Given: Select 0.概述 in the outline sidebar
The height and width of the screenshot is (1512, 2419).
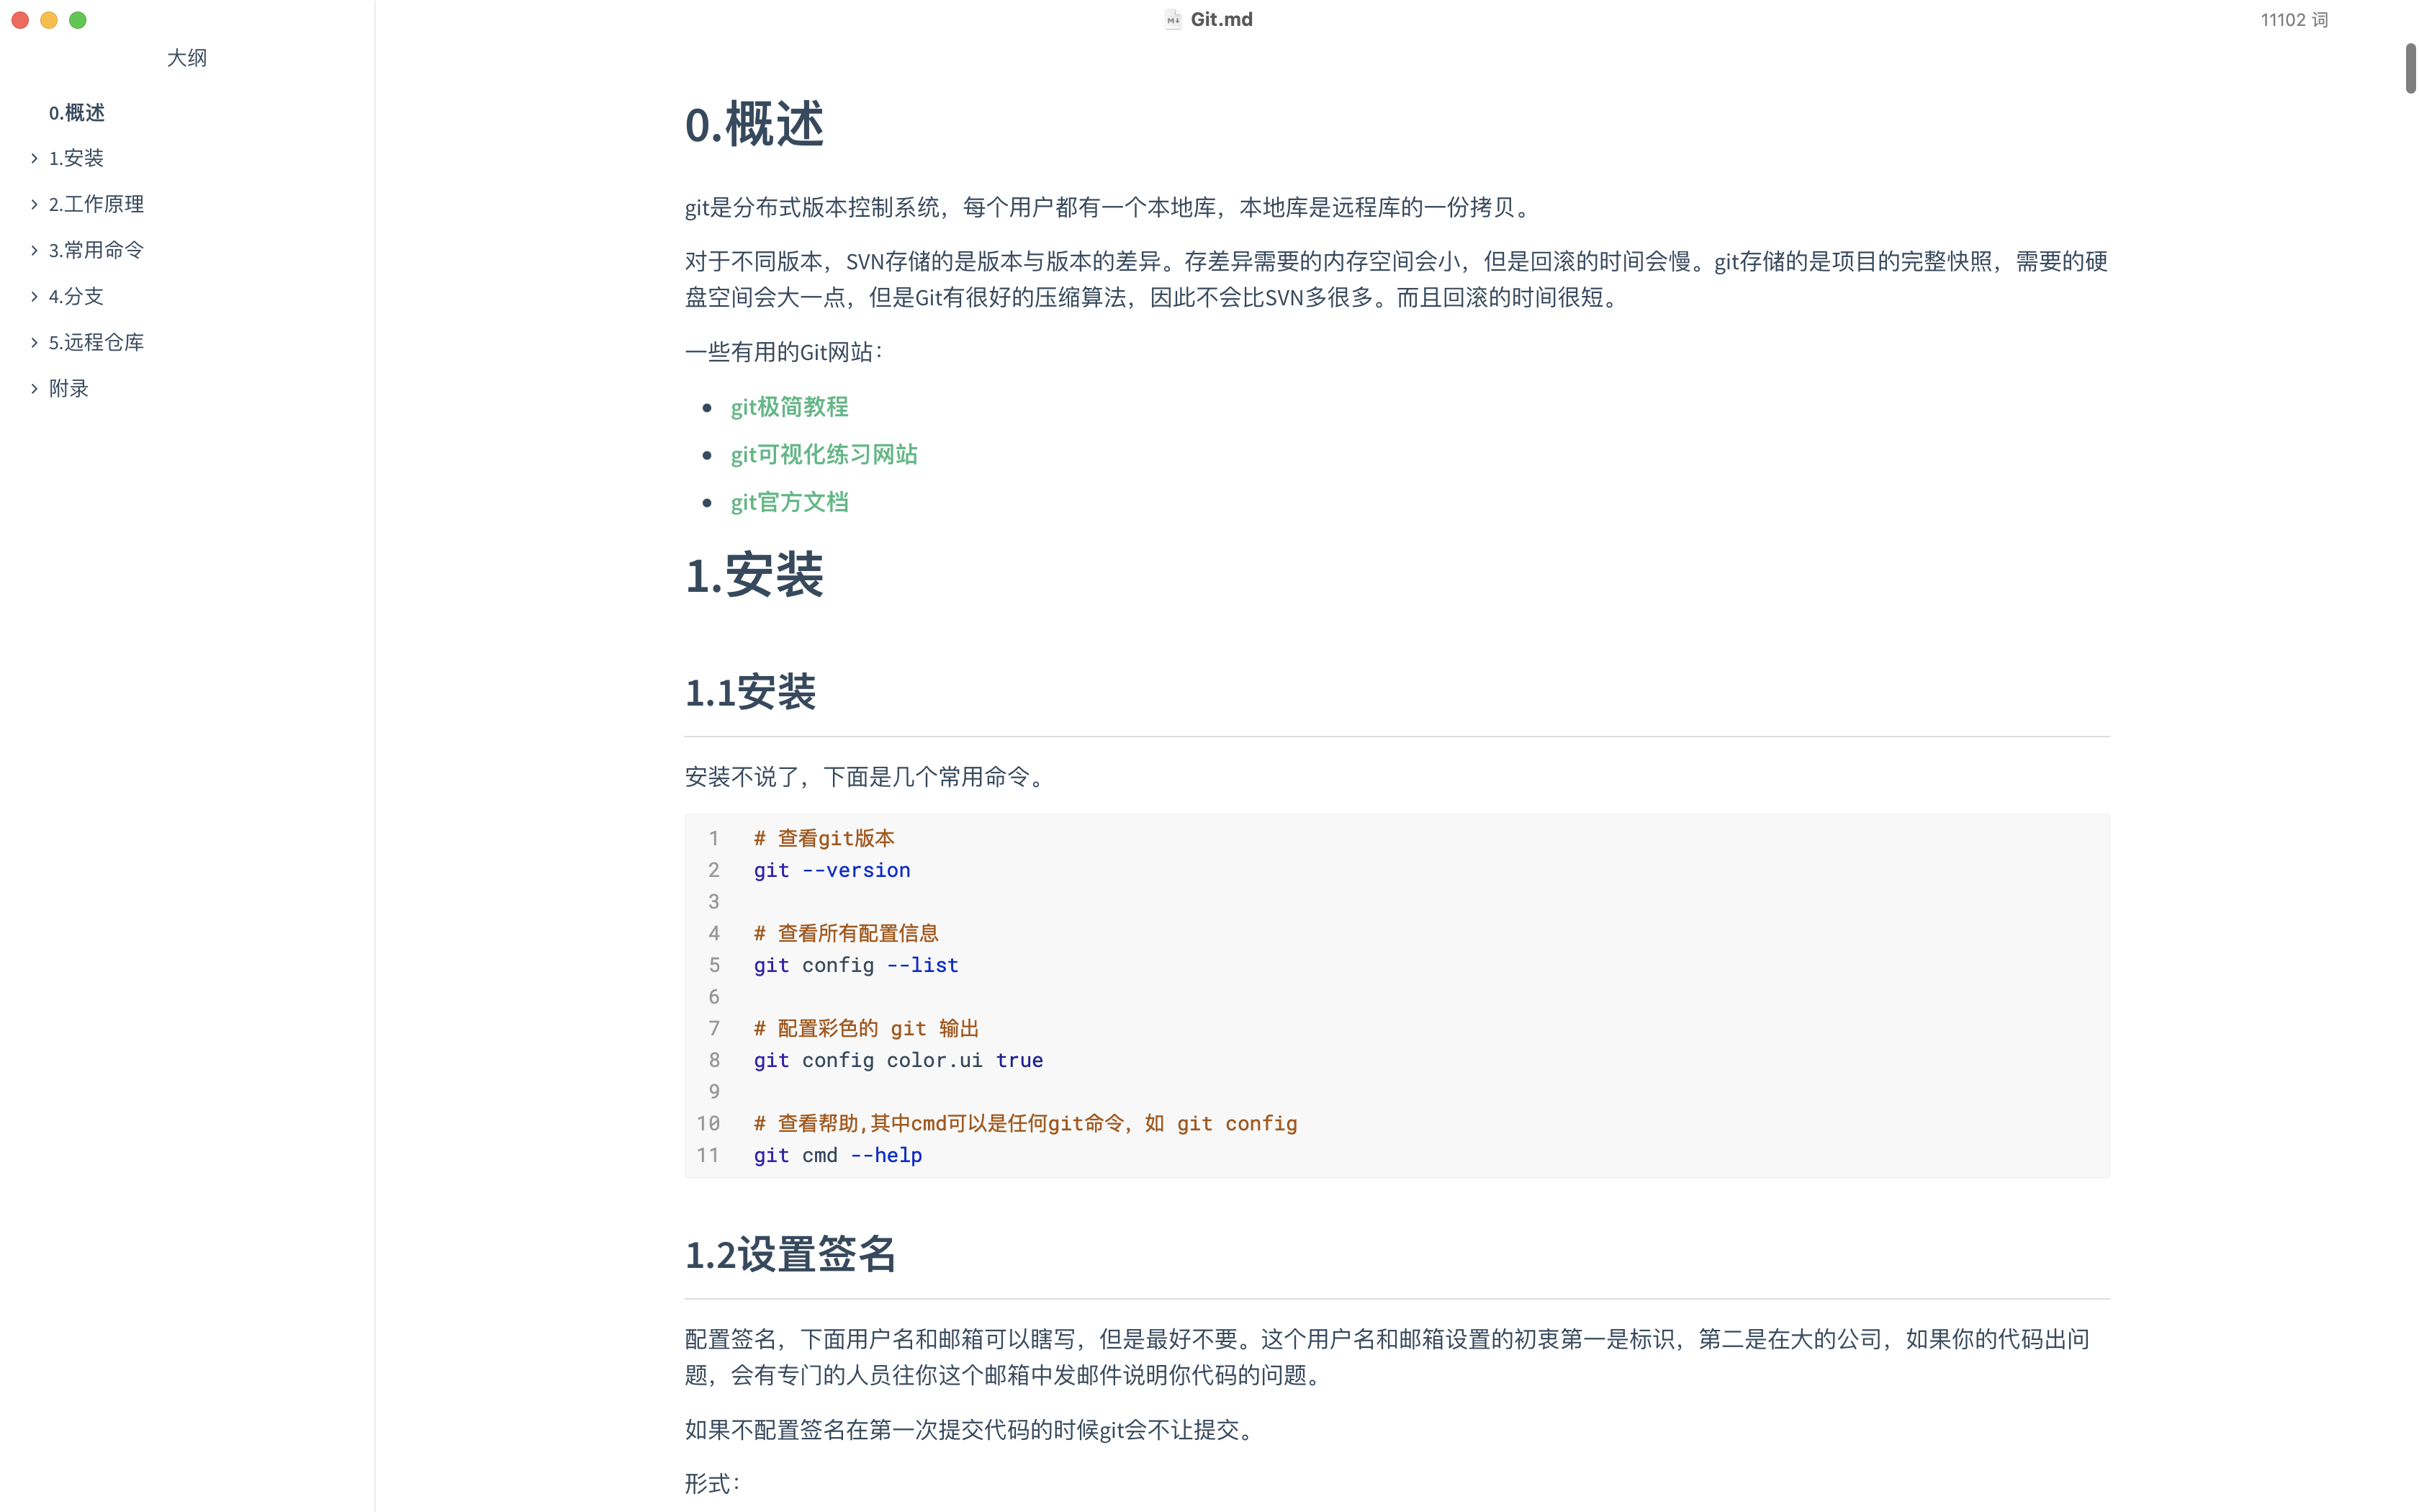Looking at the screenshot, I should coord(76,113).
